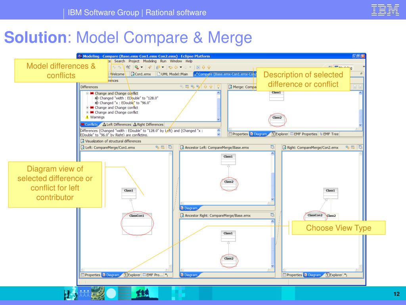Image resolution: width=406 pixels, height=305 pixels.
Task: Open the Search menu
Action: pyautogui.click(x=120, y=61)
